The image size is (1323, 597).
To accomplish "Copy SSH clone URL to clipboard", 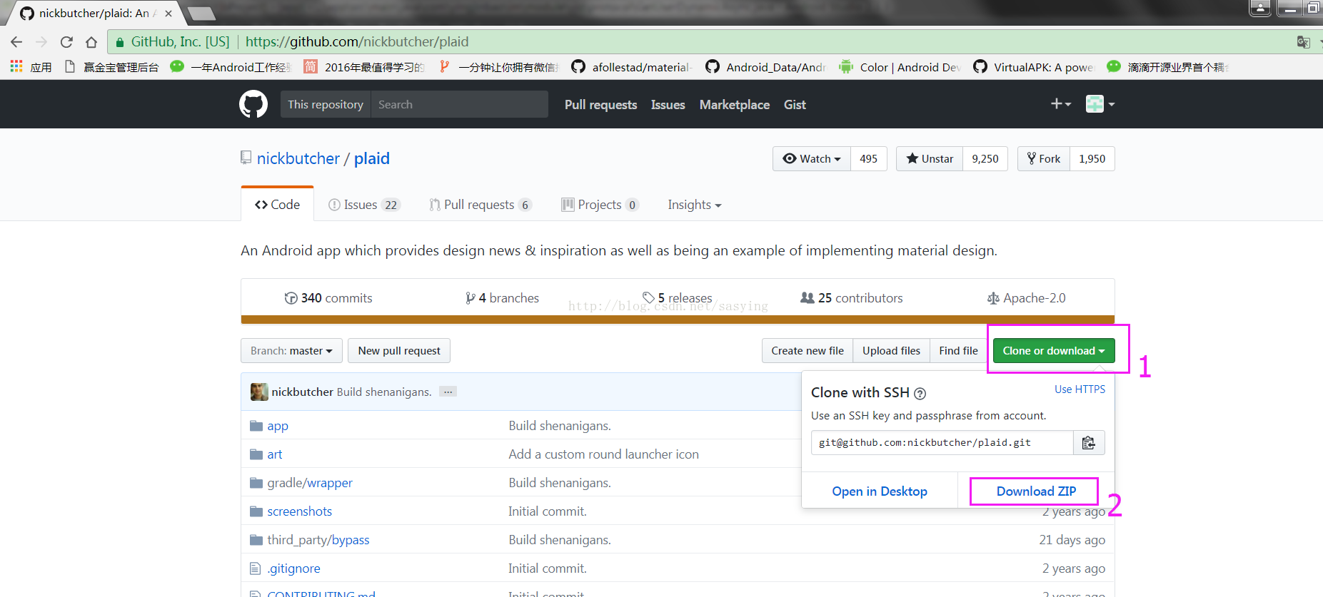I will tap(1089, 443).
